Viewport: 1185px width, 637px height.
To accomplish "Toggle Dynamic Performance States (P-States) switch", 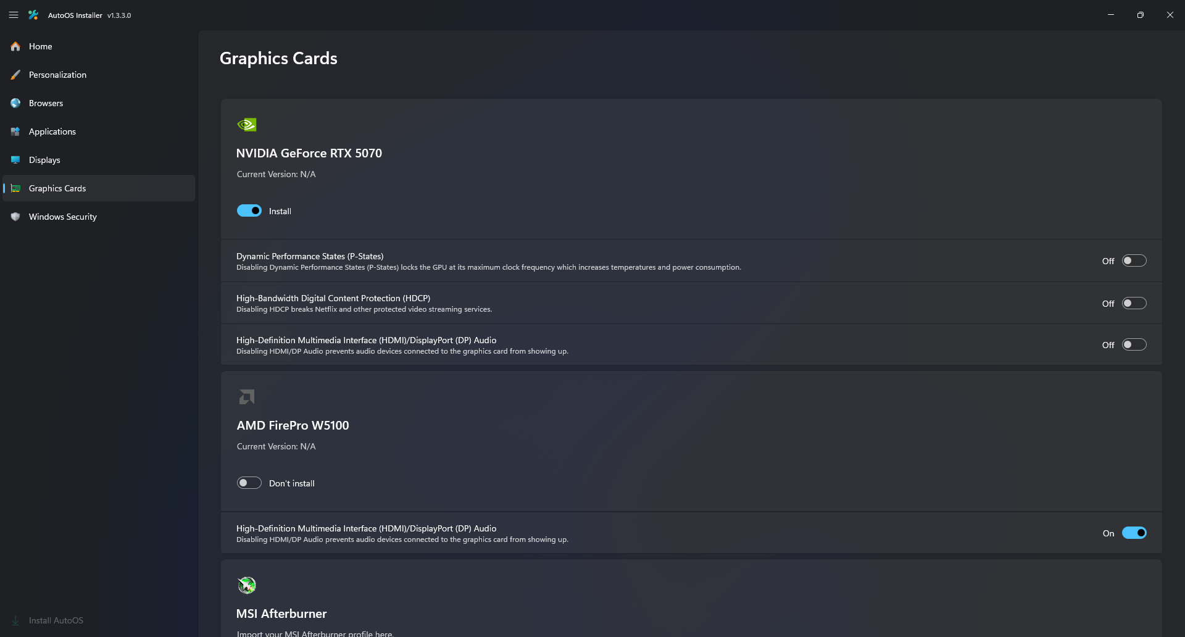I will [1134, 261].
